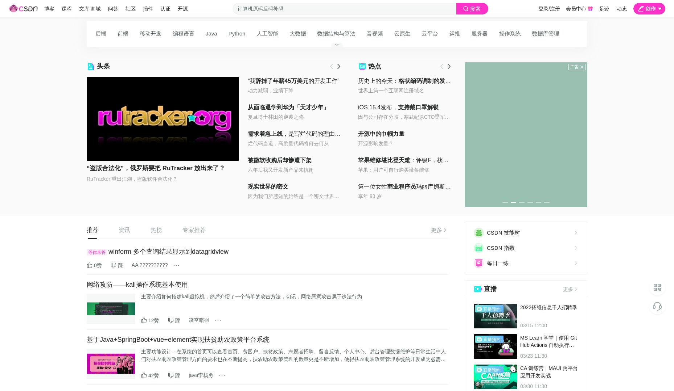Open the CSDN 指数 icon entry
This screenshot has width=674, height=391.
pyautogui.click(x=479, y=248)
